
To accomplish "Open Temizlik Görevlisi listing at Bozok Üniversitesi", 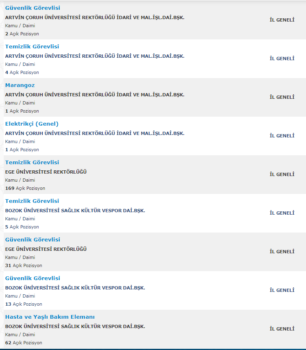I will [32, 201].
